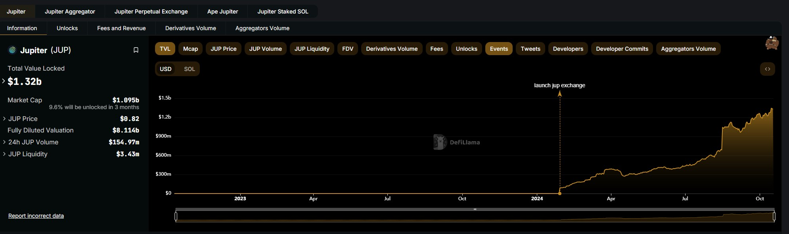This screenshot has height=234, width=789.
Task: Click the Report incorrect data link
Action: coord(36,216)
